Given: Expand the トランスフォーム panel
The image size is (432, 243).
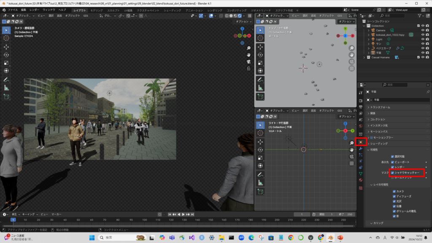Looking at the screenshot, I should click(x=380, y=107).
